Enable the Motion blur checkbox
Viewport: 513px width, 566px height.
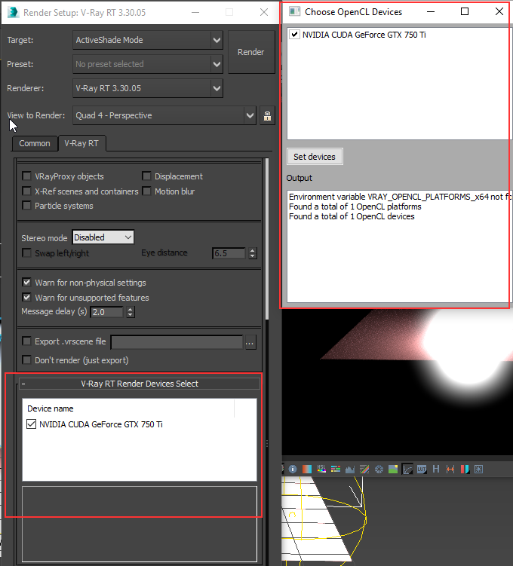[x=146, y=191]
